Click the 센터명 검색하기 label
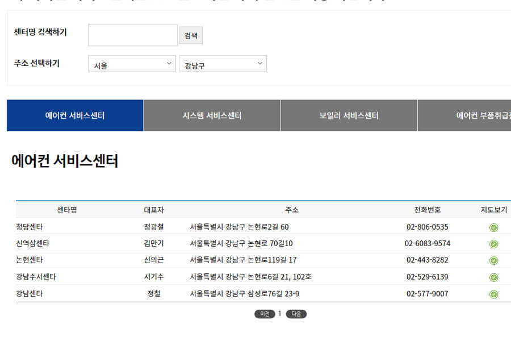The height and width of the screenshot is (341, 511). [40, 32]
